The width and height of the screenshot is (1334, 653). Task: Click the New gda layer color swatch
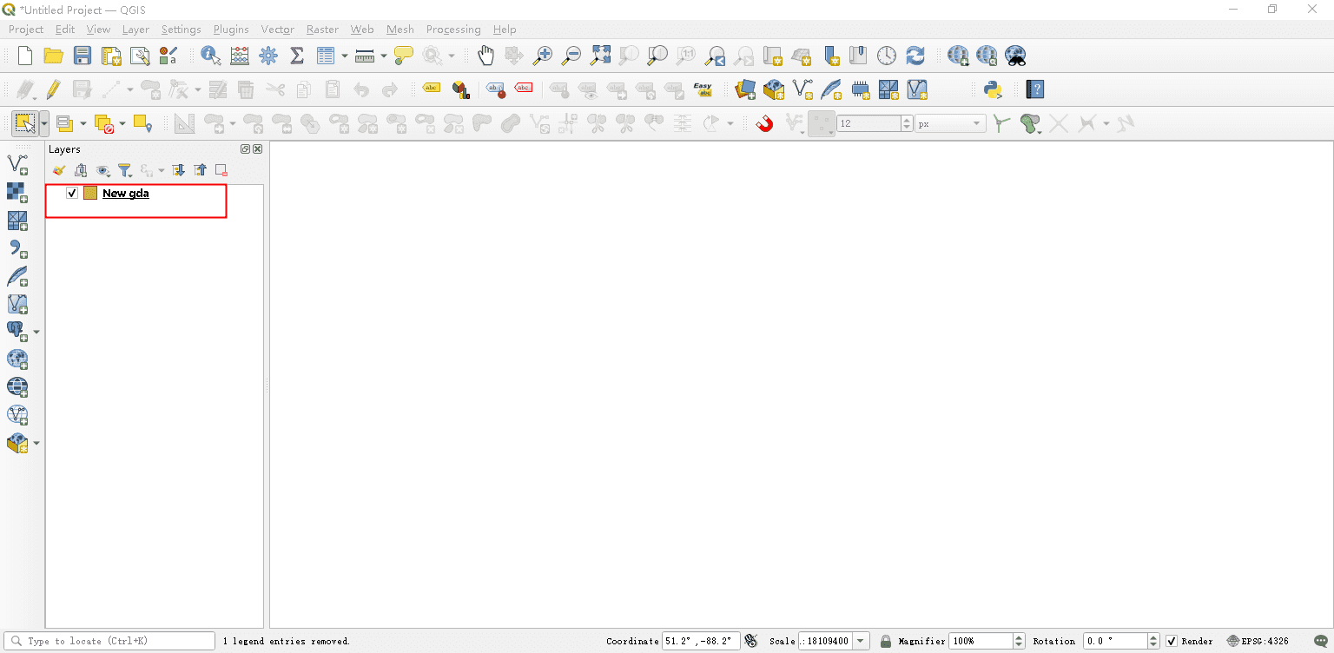pos(90,193)
